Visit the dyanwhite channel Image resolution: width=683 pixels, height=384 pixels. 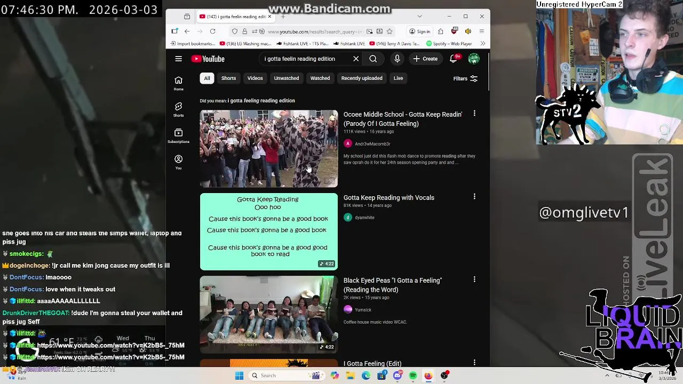point(364,218)
